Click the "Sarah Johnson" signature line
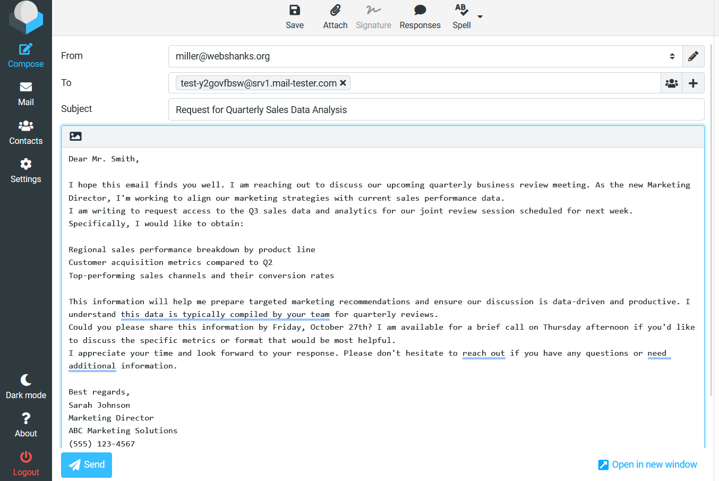 pyautogui.click(x=99, y=405)
